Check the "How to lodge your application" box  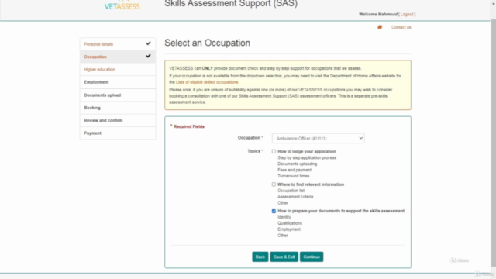point(274,152)
